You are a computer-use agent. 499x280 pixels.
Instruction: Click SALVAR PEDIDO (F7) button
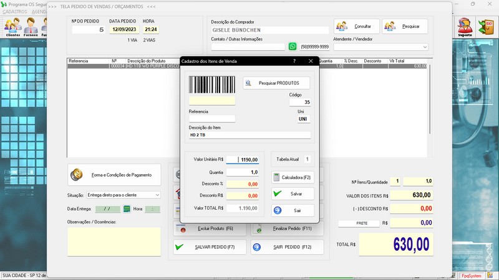pos(209,247)
